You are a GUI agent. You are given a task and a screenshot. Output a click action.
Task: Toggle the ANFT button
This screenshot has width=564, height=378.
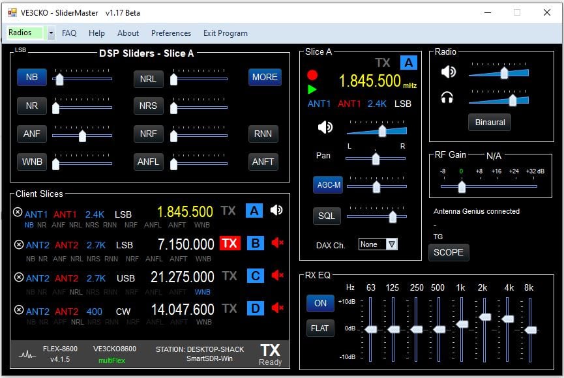(x=263, y=162)
